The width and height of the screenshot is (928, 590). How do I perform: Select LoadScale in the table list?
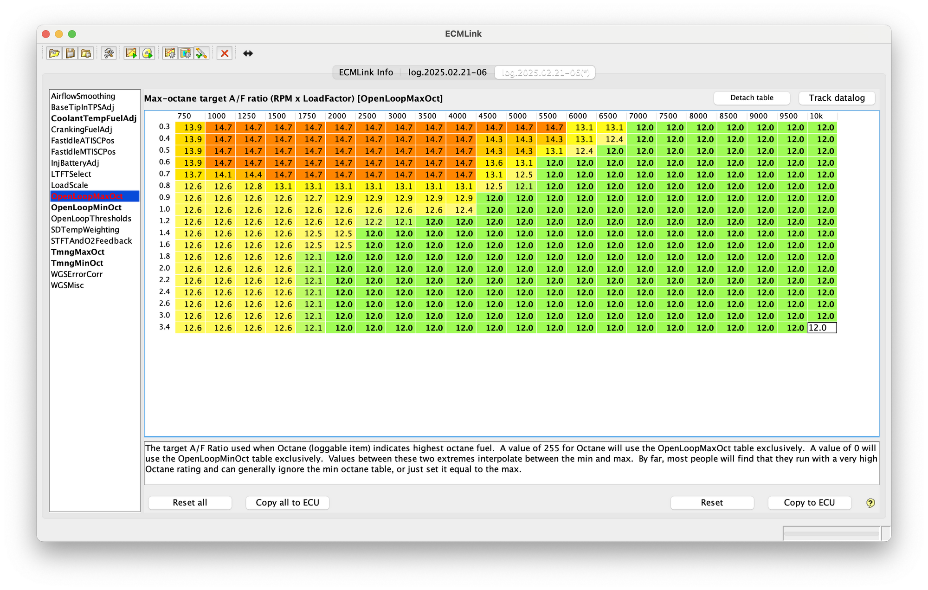[95, 185]
